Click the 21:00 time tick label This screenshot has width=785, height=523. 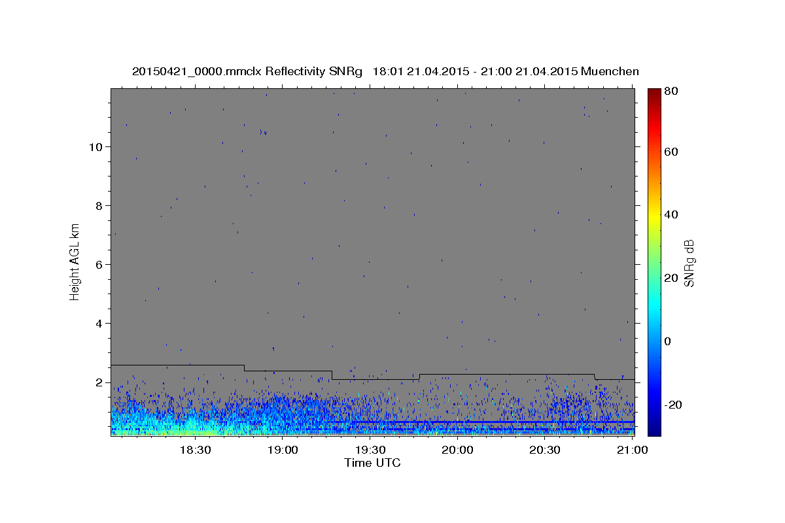pyautogui.click(x=633, y=450)
